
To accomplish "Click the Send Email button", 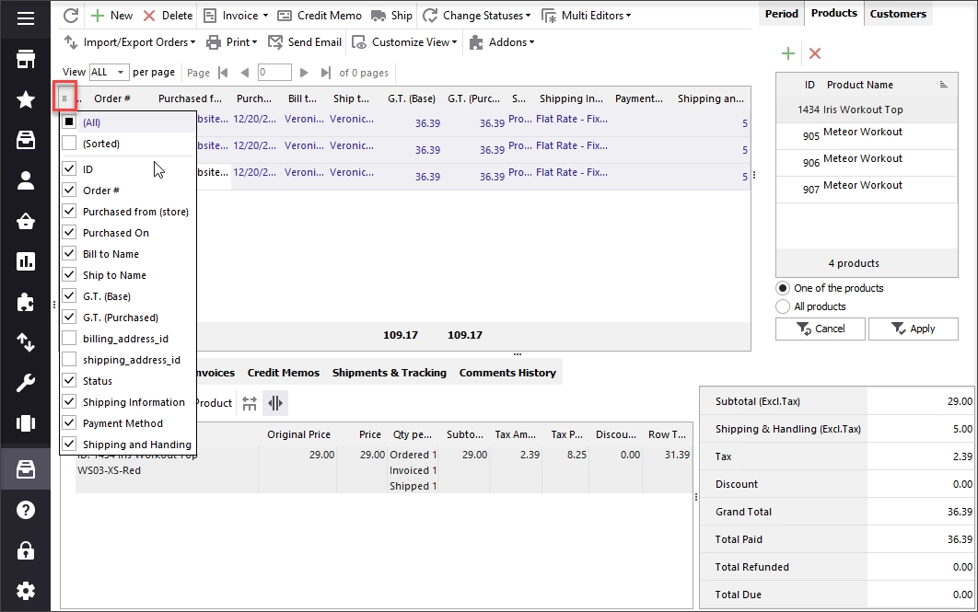I will (305, 42).
